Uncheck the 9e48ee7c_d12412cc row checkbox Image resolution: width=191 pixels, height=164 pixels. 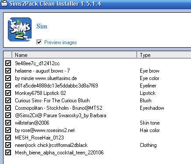pyautogui.click(x=8, y=63)
